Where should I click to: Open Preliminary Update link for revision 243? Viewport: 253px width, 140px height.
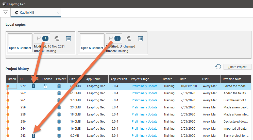pos(144,136)
